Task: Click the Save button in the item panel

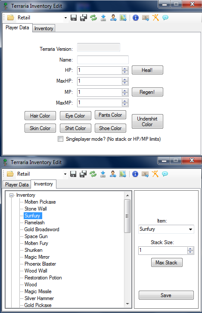Action: (166, 295)
